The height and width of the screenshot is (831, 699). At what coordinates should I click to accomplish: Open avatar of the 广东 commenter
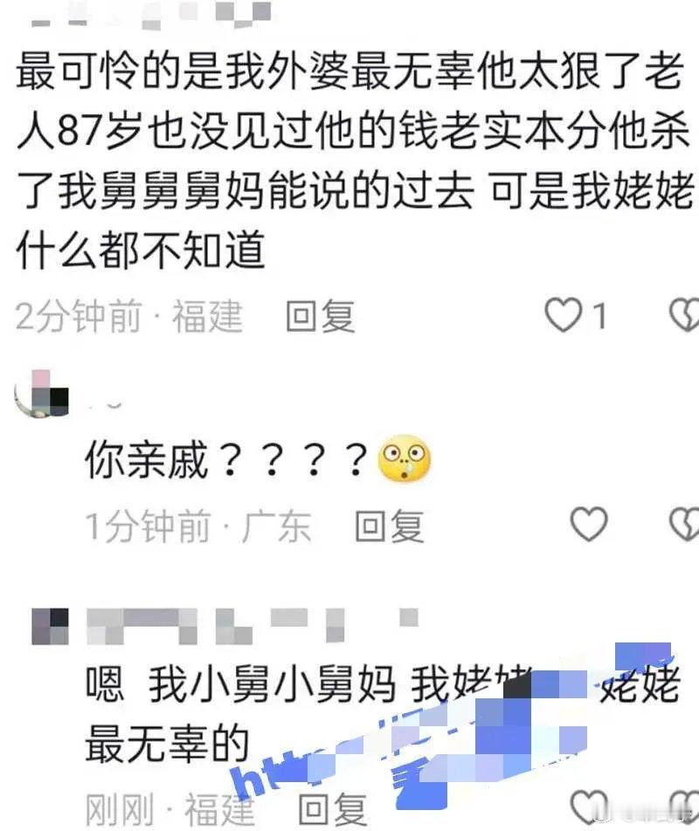pos(42,395)
